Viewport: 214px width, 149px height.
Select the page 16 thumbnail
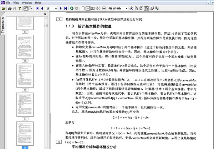coord(25,76)
